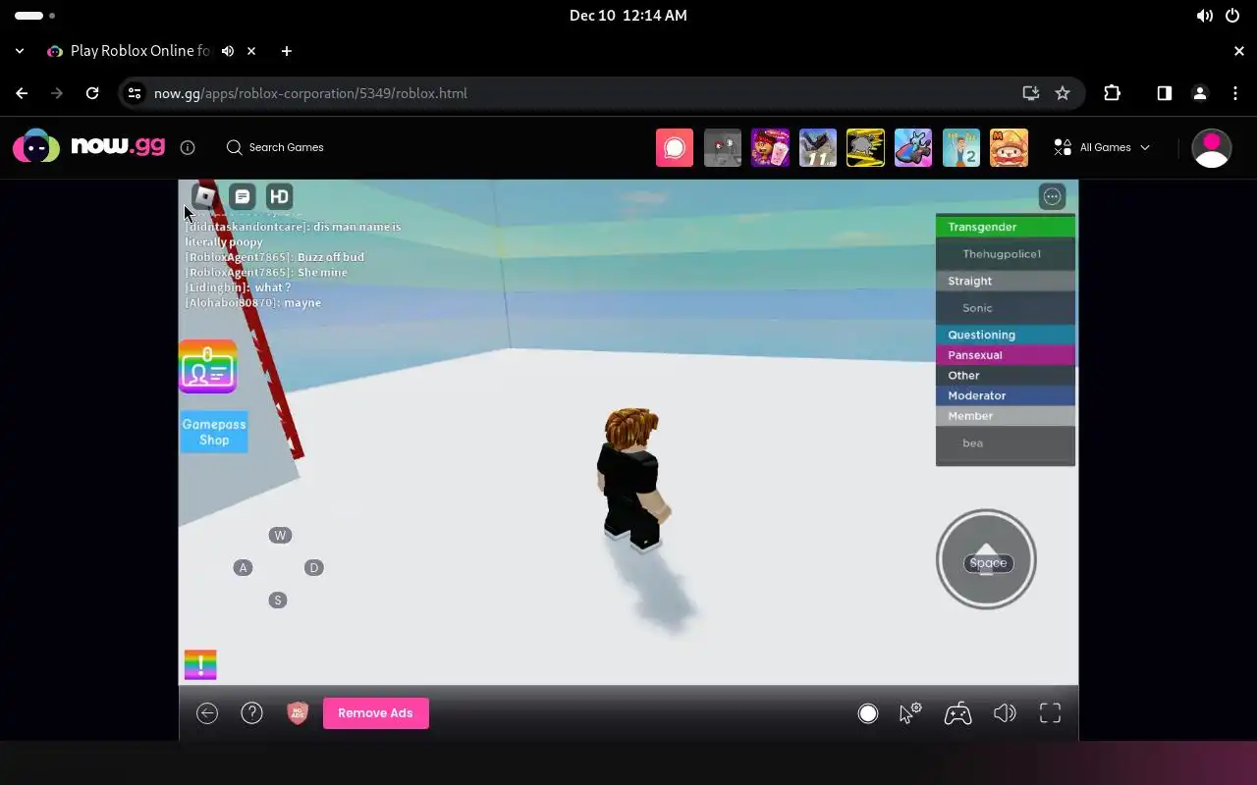This screenshot has height=785, width=1257.
Task: Bookmark this page with the star icon
Action: click(x=1063, y=93)
